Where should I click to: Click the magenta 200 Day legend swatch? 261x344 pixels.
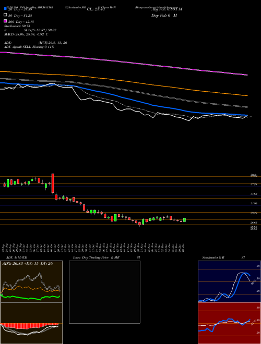click(5, 21)
